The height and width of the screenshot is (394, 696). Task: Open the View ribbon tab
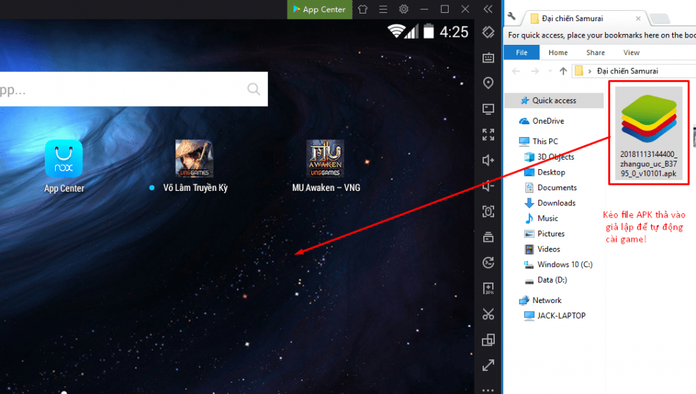[x=631, y=52]
